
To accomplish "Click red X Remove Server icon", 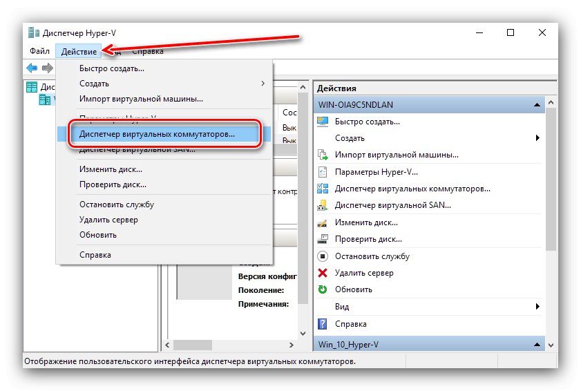I will 323,273.
